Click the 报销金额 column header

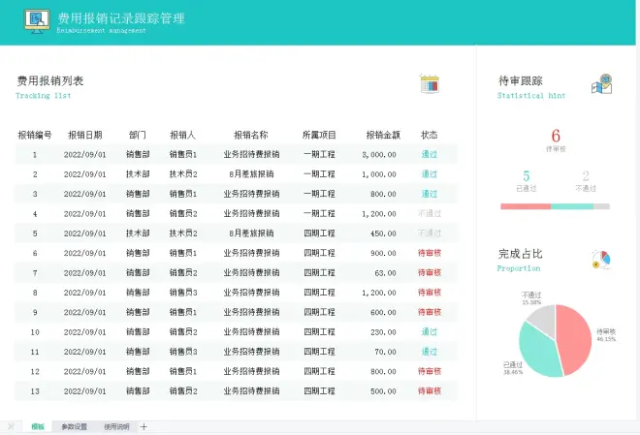(x=382, y=135)
